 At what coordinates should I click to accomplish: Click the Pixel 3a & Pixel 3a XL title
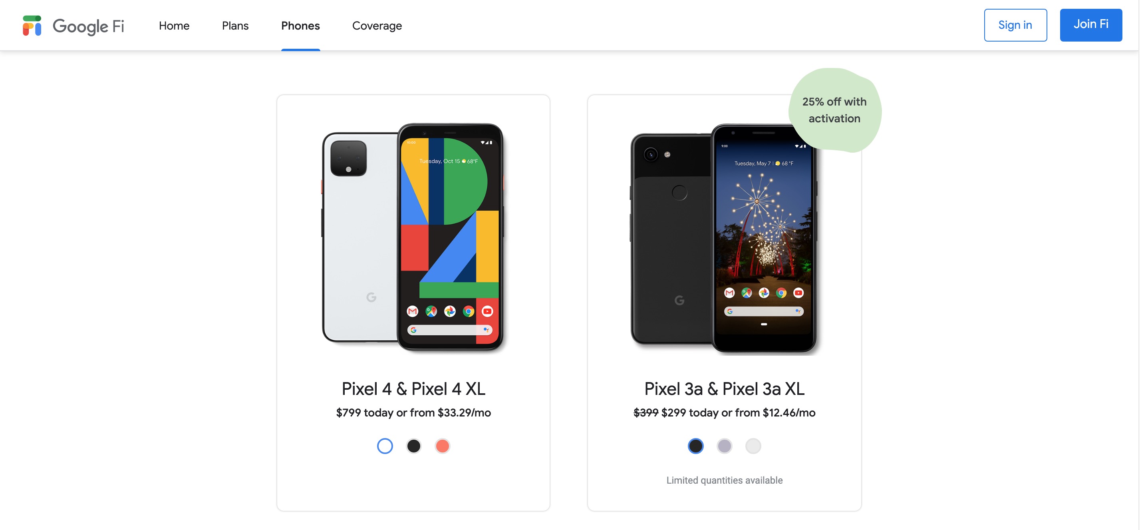tap(725, 389)
